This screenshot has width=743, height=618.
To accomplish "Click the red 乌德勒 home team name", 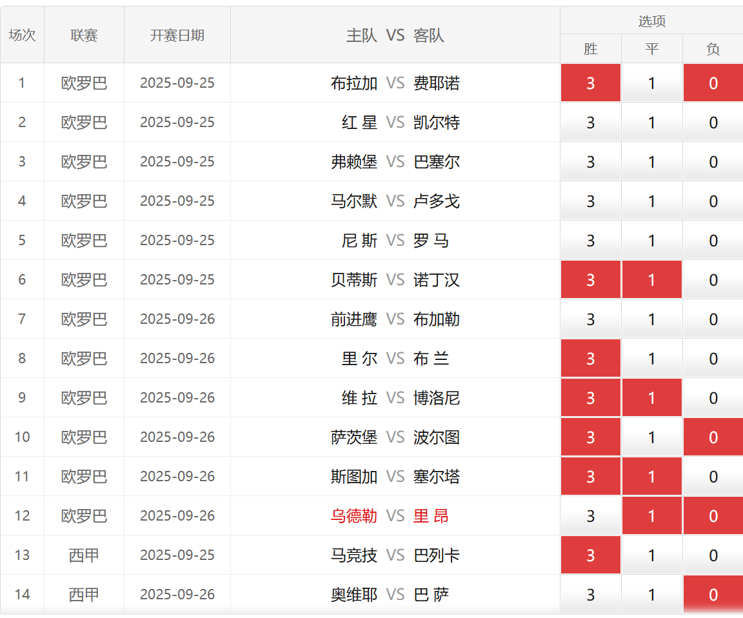I will coord(353,516).
